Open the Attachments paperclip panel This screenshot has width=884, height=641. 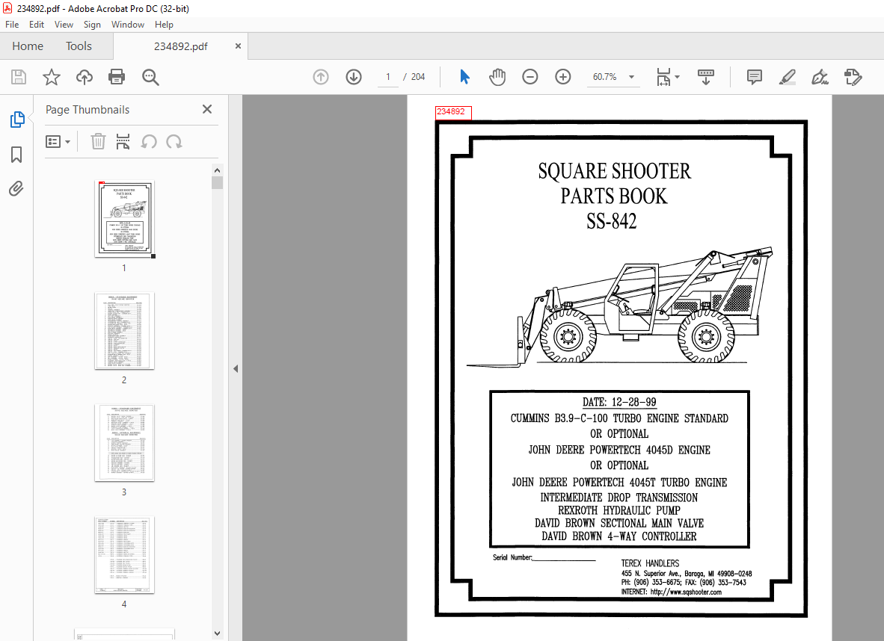click(16, 188)
